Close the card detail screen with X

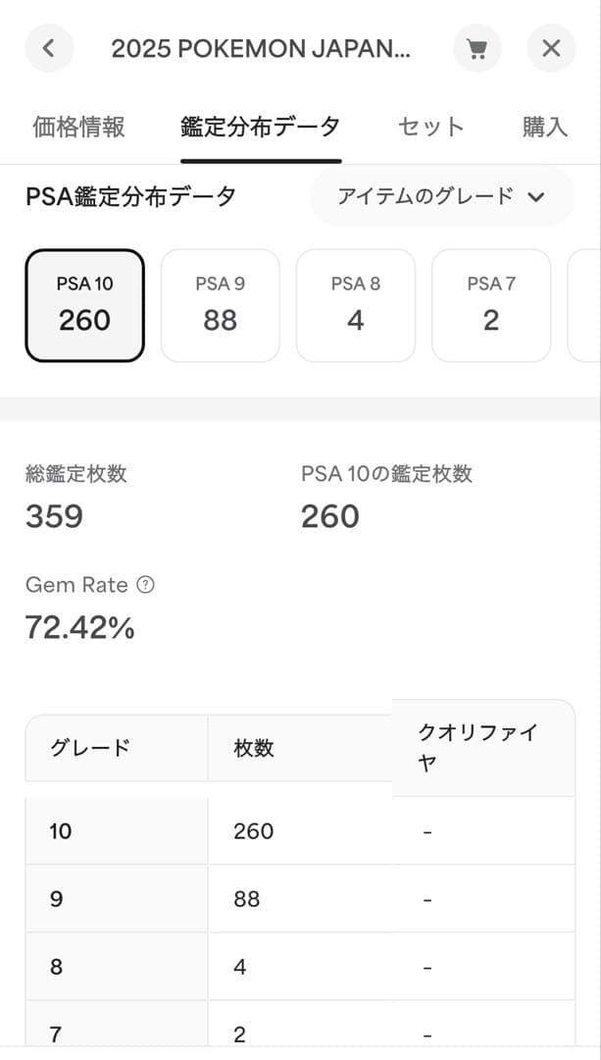[x=551, y=48]
